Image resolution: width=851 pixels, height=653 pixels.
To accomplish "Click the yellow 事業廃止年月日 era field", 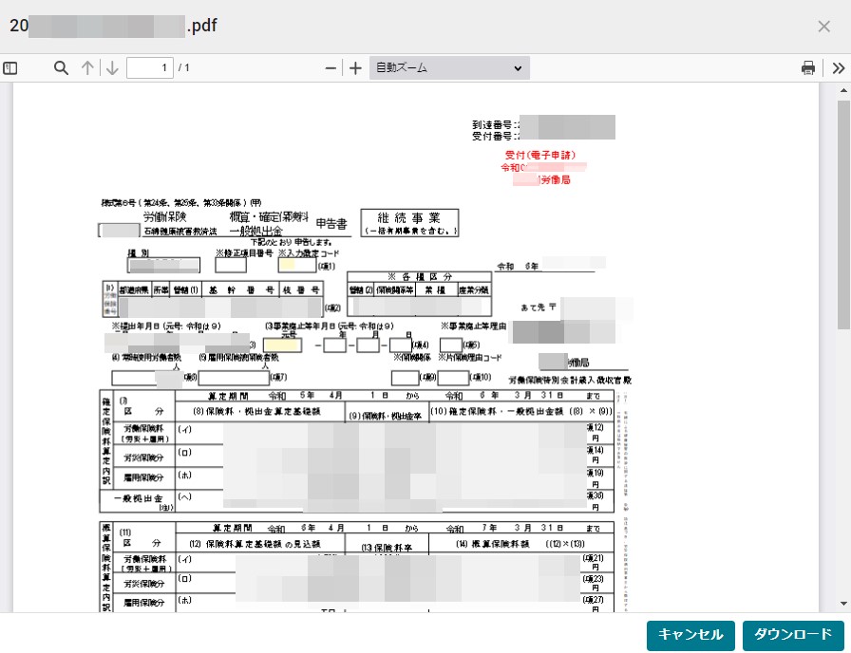I will pyautogui.click(x=283, y=345).
